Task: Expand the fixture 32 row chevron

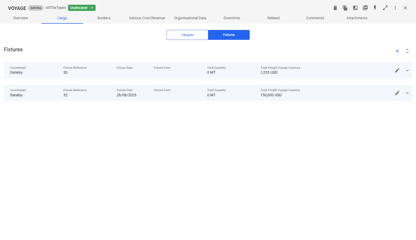Action: (407, 93)
